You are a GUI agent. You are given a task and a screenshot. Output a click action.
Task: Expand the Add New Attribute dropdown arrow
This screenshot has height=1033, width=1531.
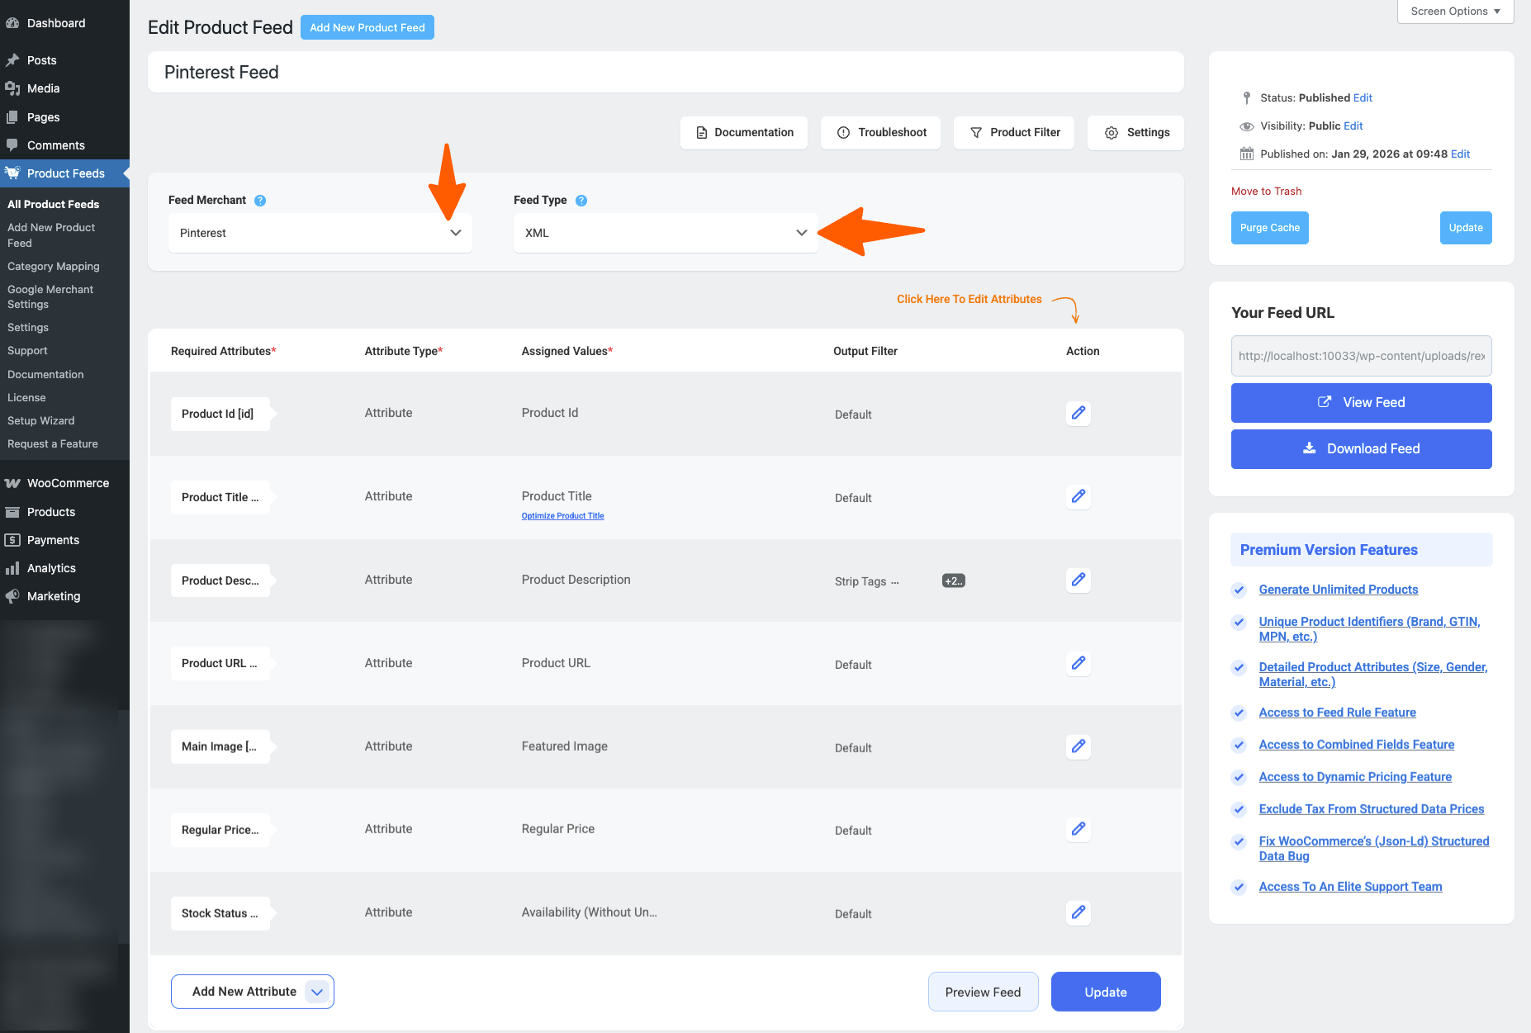point(317,992)
